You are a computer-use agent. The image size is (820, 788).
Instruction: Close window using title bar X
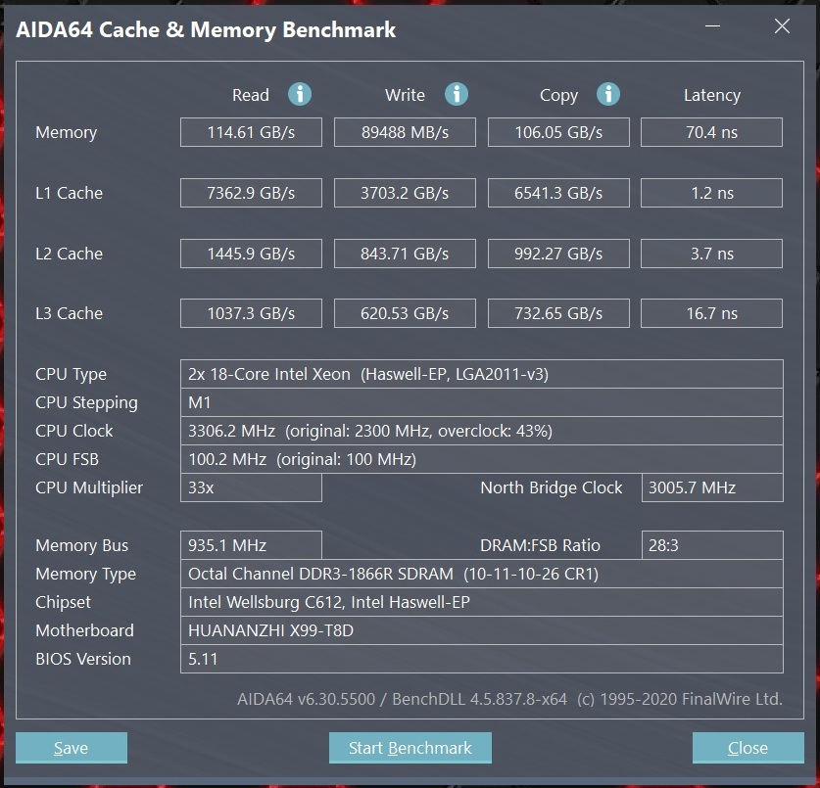(x=782, y=27)
